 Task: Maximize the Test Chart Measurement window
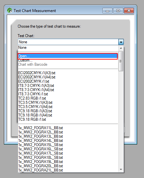pos(118,11)
